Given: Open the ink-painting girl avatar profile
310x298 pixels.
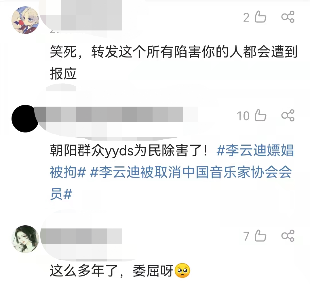Looking at the screenshot, I should [25, 239].
